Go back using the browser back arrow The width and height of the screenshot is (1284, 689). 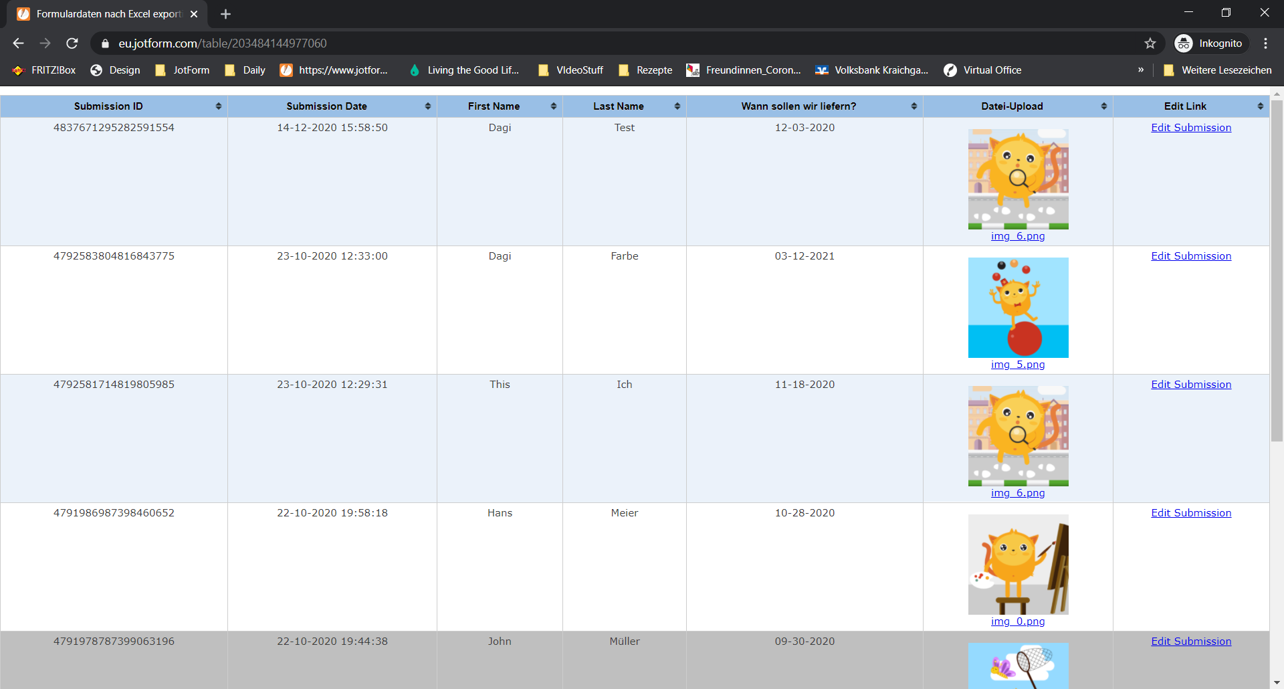[18, 43]
